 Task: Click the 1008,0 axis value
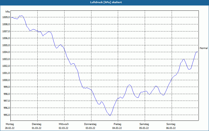(6, 24)
